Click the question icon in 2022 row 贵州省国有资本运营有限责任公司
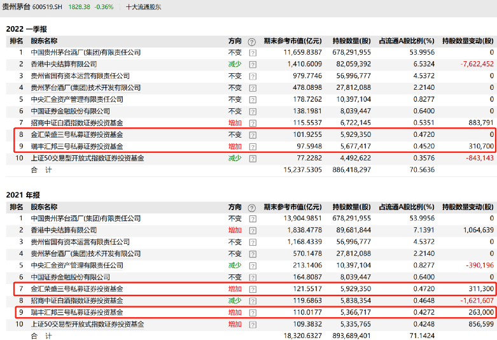The image size is (497, 340). point(253,76)
